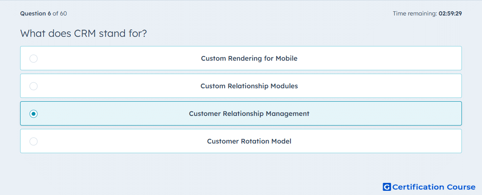Image resolution: width=482 pixels, height=195 pixels.
Task: Click the 02:59:29 countdown timer value
Action: (x=450, y=13)
